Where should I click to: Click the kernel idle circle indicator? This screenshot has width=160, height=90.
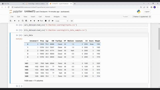coord(150,17)
